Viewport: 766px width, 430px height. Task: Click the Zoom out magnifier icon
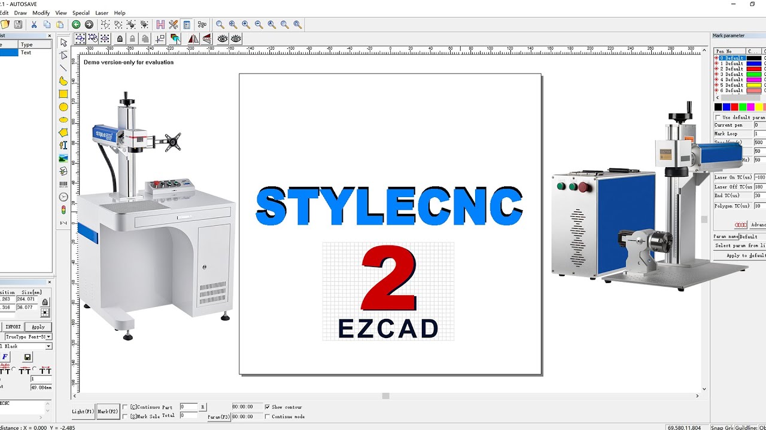point(259,24)
